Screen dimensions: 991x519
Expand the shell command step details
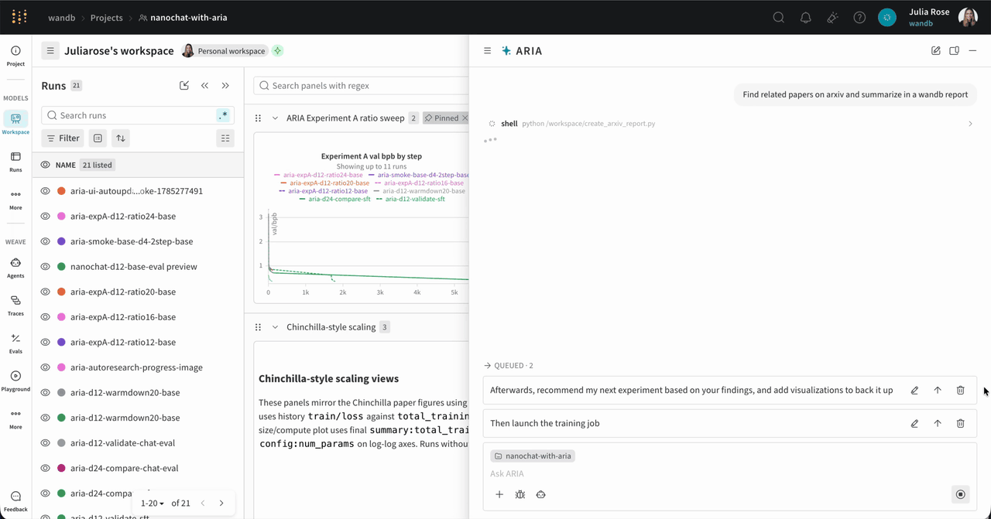click(x=970, y=124)
